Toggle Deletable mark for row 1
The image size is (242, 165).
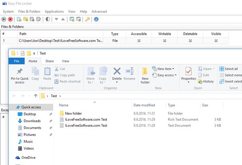coord(190,41)
